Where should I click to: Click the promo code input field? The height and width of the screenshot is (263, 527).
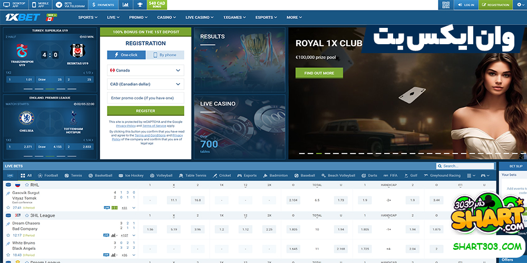(145, 98)
